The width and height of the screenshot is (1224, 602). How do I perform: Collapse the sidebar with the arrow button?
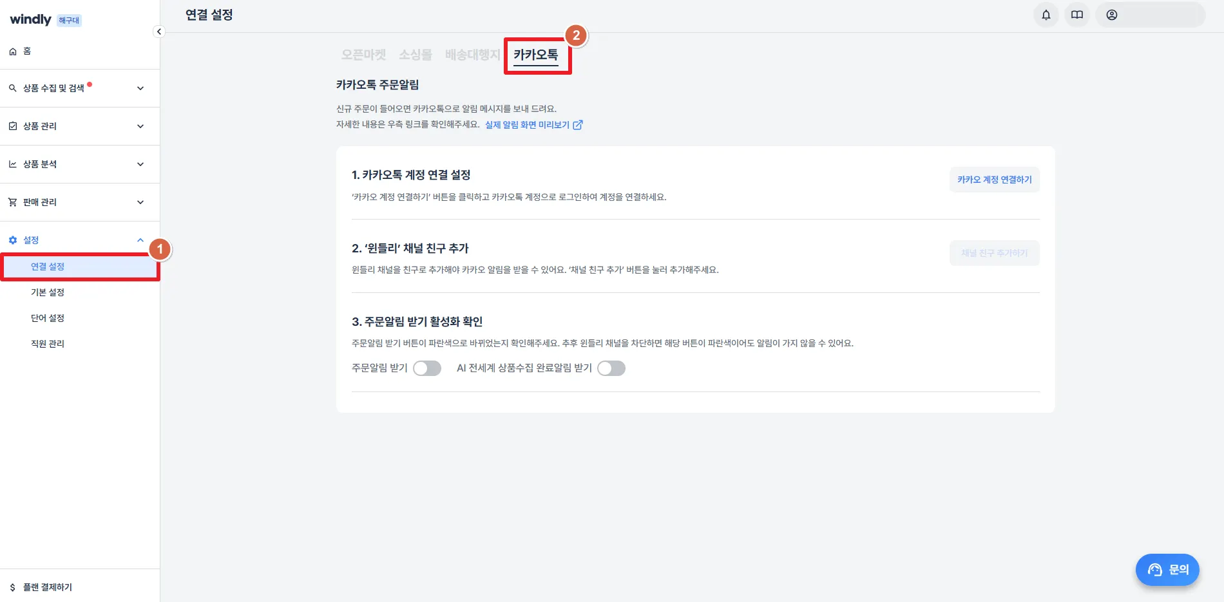[159, 32]
